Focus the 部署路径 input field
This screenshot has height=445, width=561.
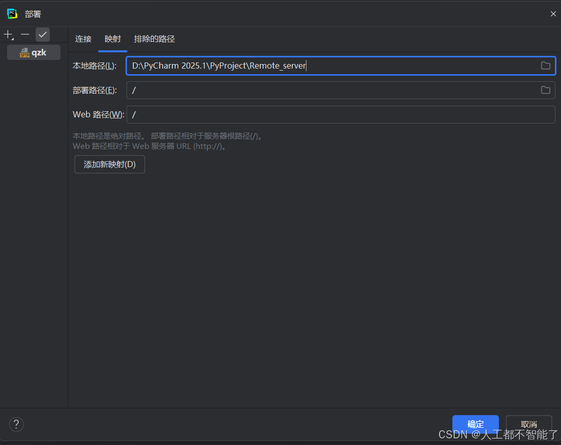[x=330, y=90]
